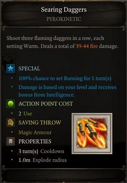
Task: Click the 1.0m Explode radius entry
Action: pyautogui.click(x=43, y=160)
